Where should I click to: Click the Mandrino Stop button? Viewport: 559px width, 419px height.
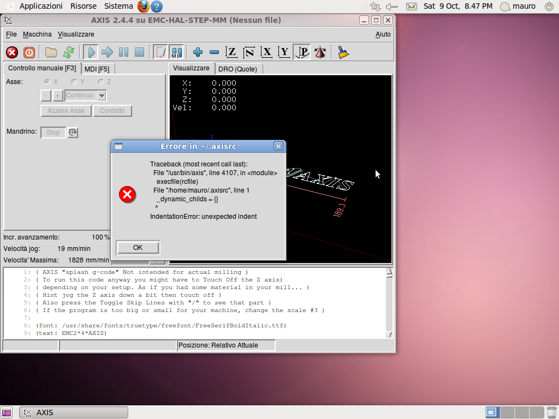[x=53, y=133]
